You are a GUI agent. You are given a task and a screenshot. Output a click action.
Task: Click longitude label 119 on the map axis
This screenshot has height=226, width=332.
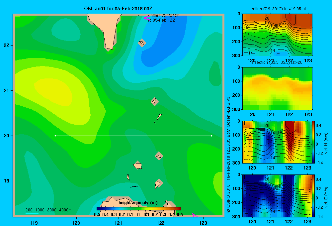tap(34, 223)
